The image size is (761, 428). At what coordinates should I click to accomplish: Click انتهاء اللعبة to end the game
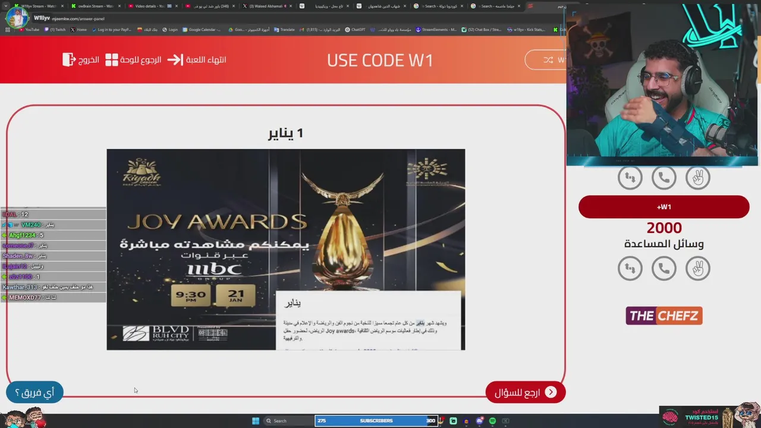tap(196, 59)
